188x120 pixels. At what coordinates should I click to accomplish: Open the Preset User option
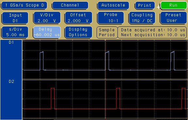173,18
